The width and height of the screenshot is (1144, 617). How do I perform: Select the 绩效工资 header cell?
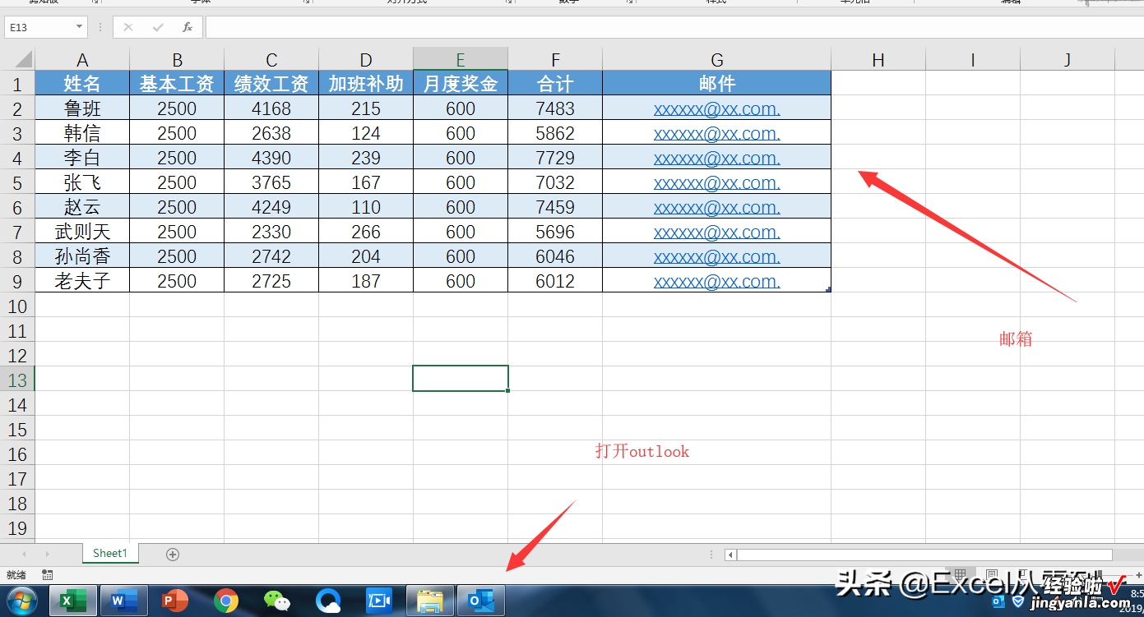[x=271, y=83]
